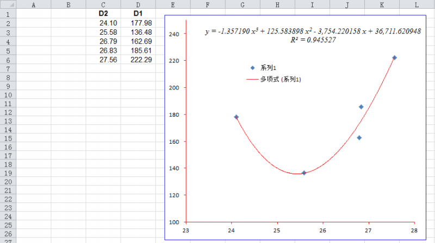This screenshot has height=243, width=435.
Task: Click red line legend marker
Action: (x=252, y=79)
